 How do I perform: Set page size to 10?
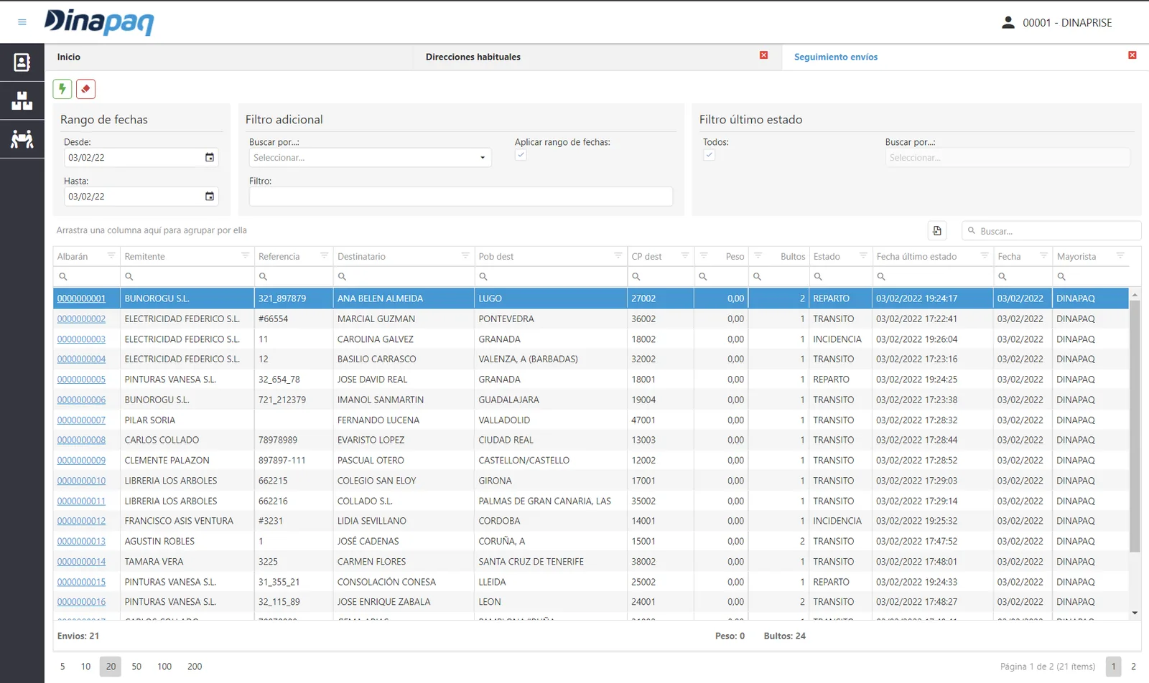[85, 666]
